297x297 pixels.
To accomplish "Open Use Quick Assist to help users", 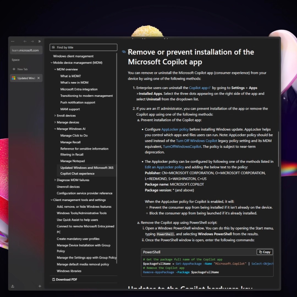I will point(77,220).
